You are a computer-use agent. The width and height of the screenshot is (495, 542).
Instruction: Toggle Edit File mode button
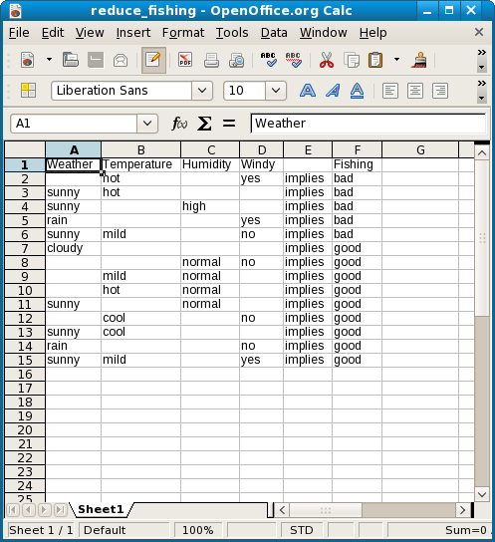pyautogui.click(x=153, y=60)
